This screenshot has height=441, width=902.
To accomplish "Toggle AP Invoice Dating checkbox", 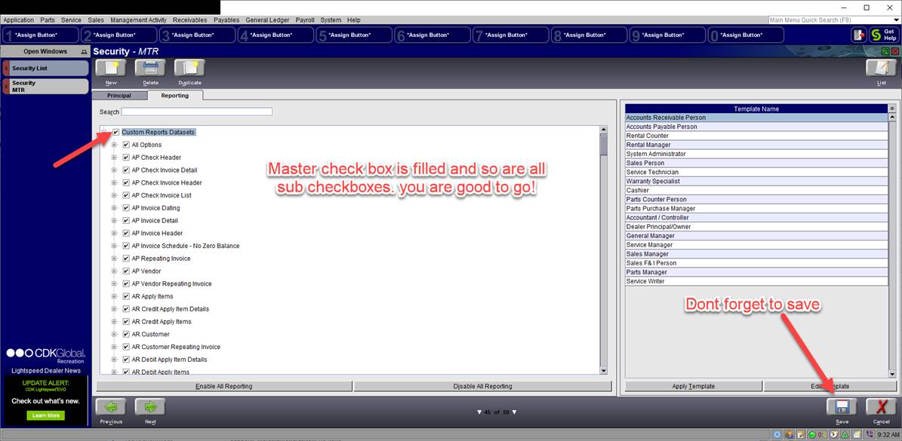I will point(126,208).
